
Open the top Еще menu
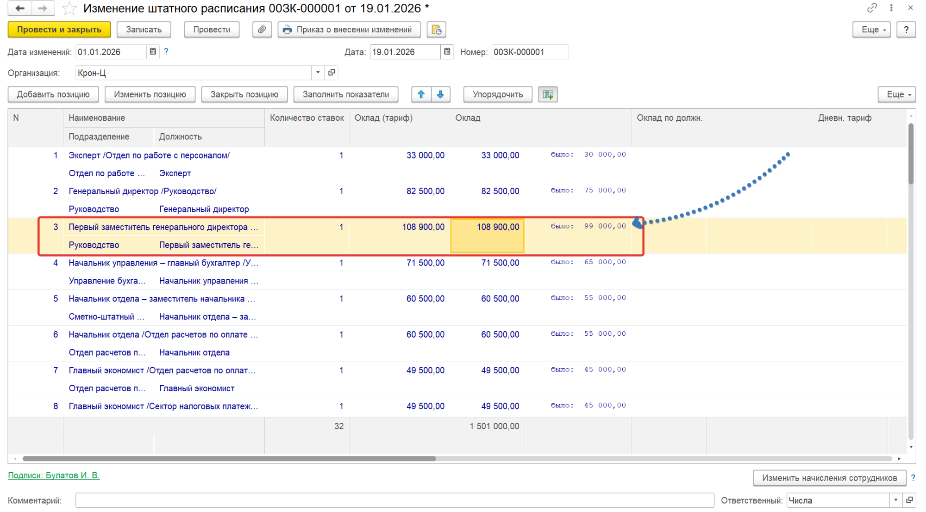[871, 30]
